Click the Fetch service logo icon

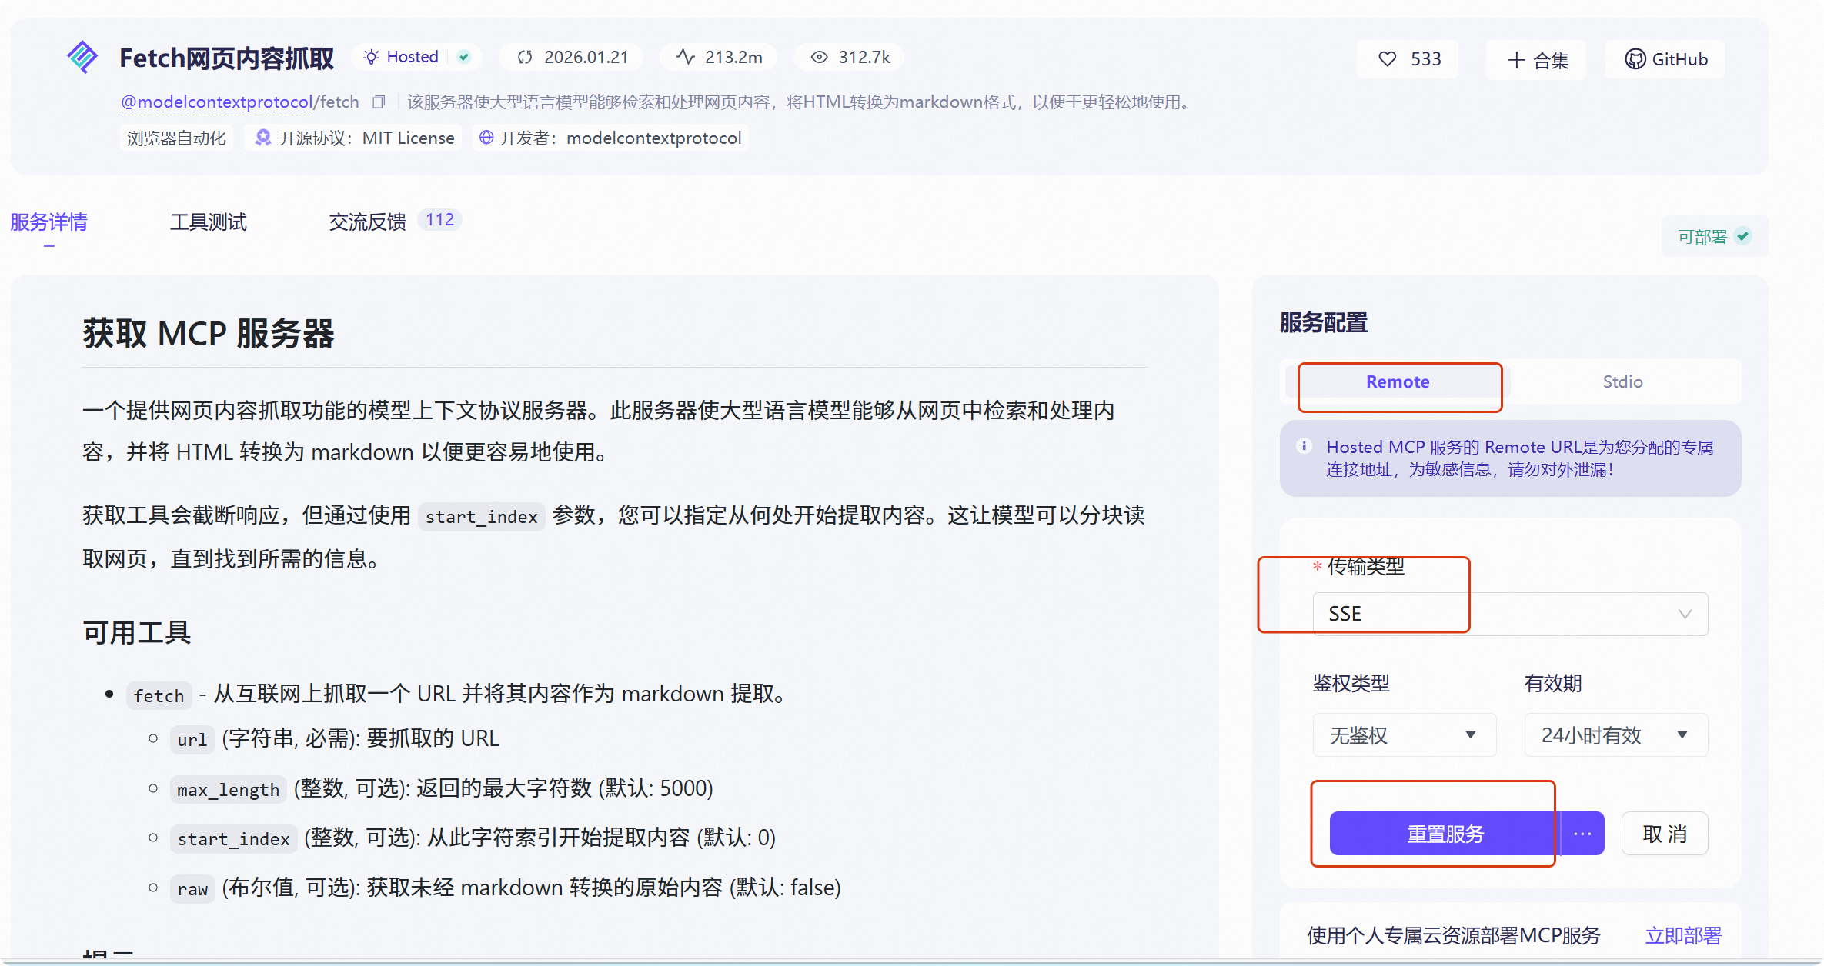pos(82,55)
